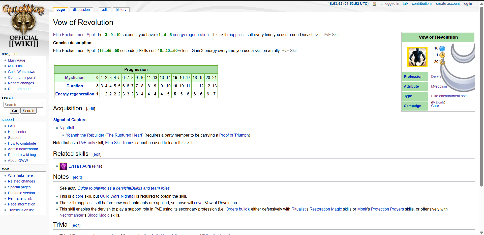The height and width of the screenshot is (235, 484).
Task: Open Proof of Triumph link
Action: tap(234, 135)
